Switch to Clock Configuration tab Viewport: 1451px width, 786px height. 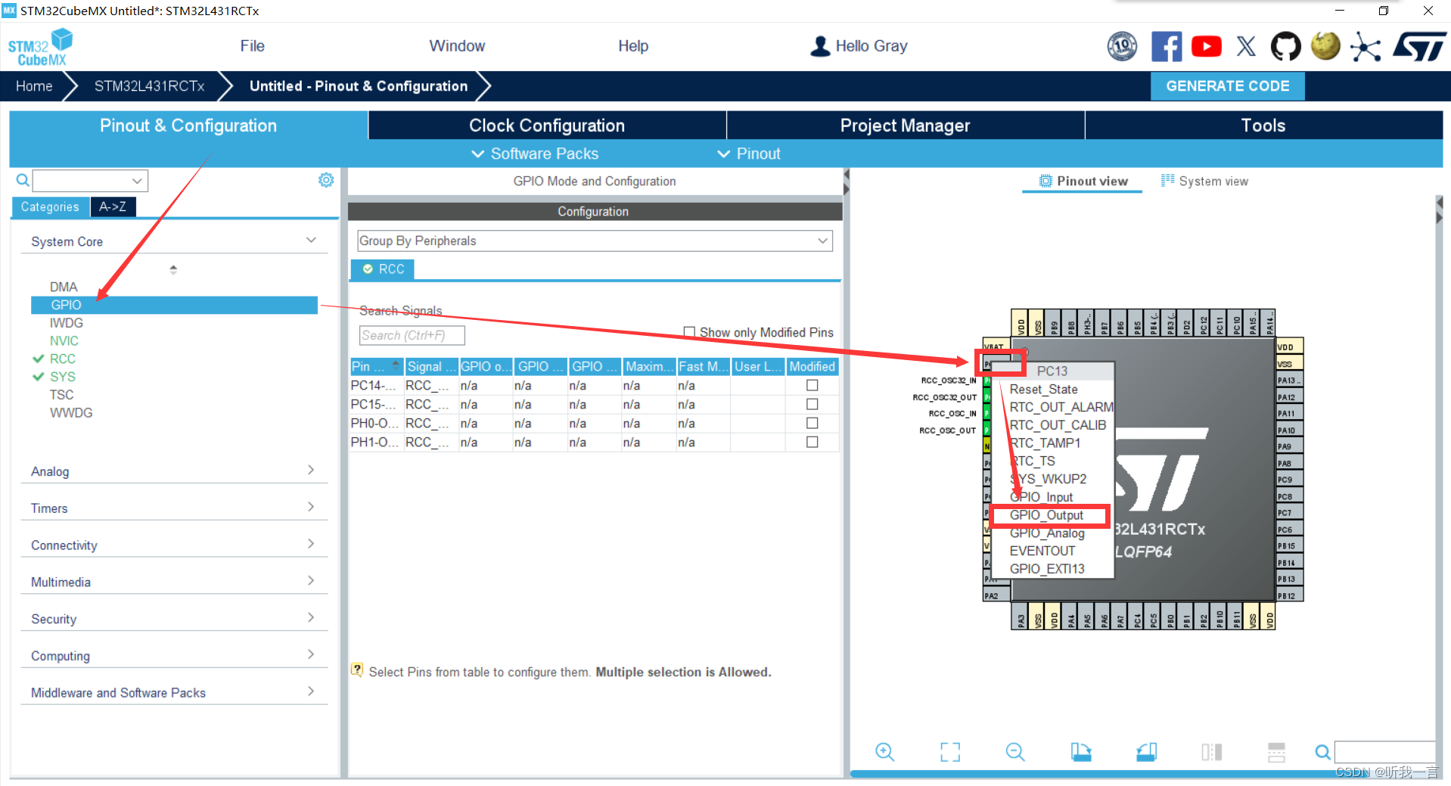547,126
